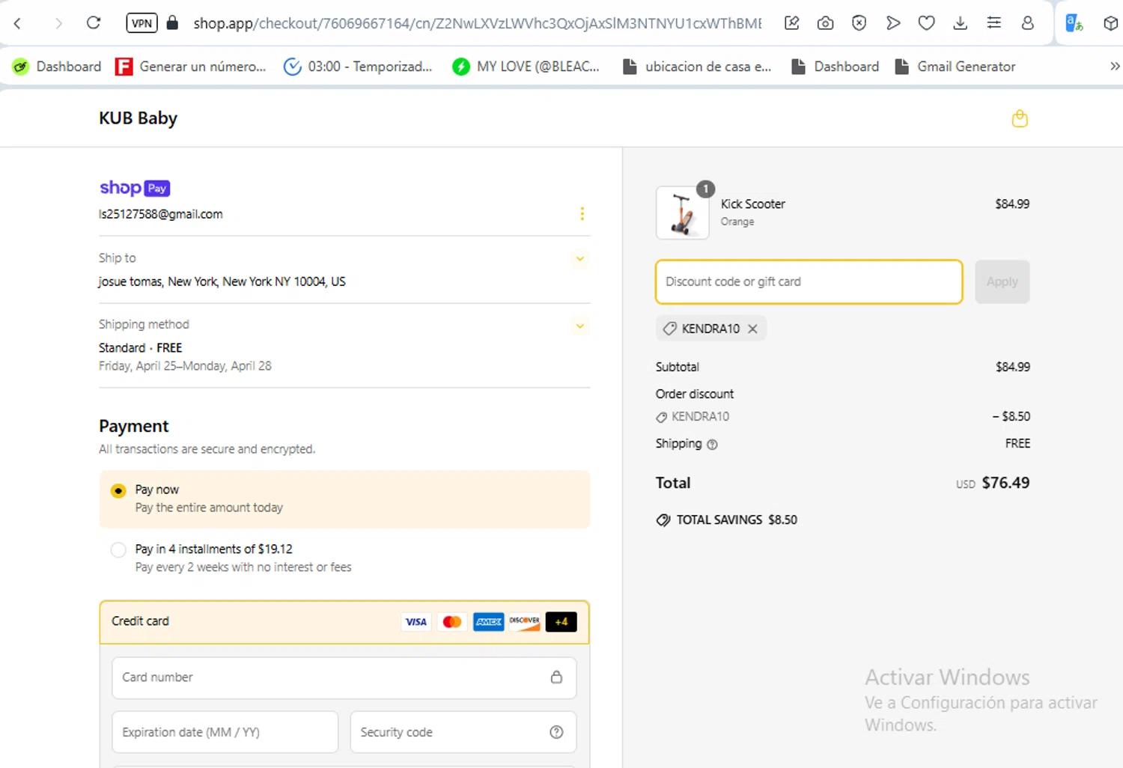Click the cube extensions icon
1123x768 pixels.
(1111, 23)
